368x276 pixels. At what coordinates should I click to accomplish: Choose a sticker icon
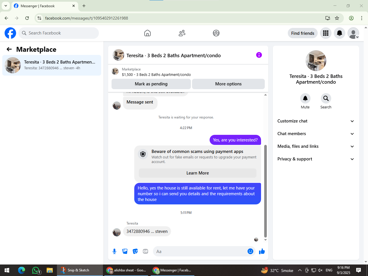pyautogui.click(x=135, y=252)
